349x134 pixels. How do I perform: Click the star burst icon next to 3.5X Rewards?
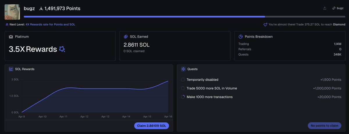pos(62,49)
